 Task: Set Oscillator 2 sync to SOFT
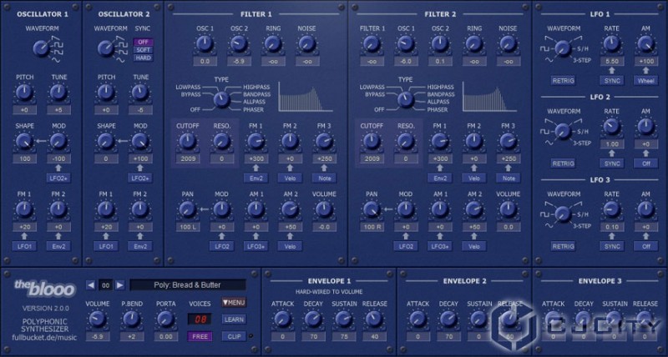pos(143,50)
